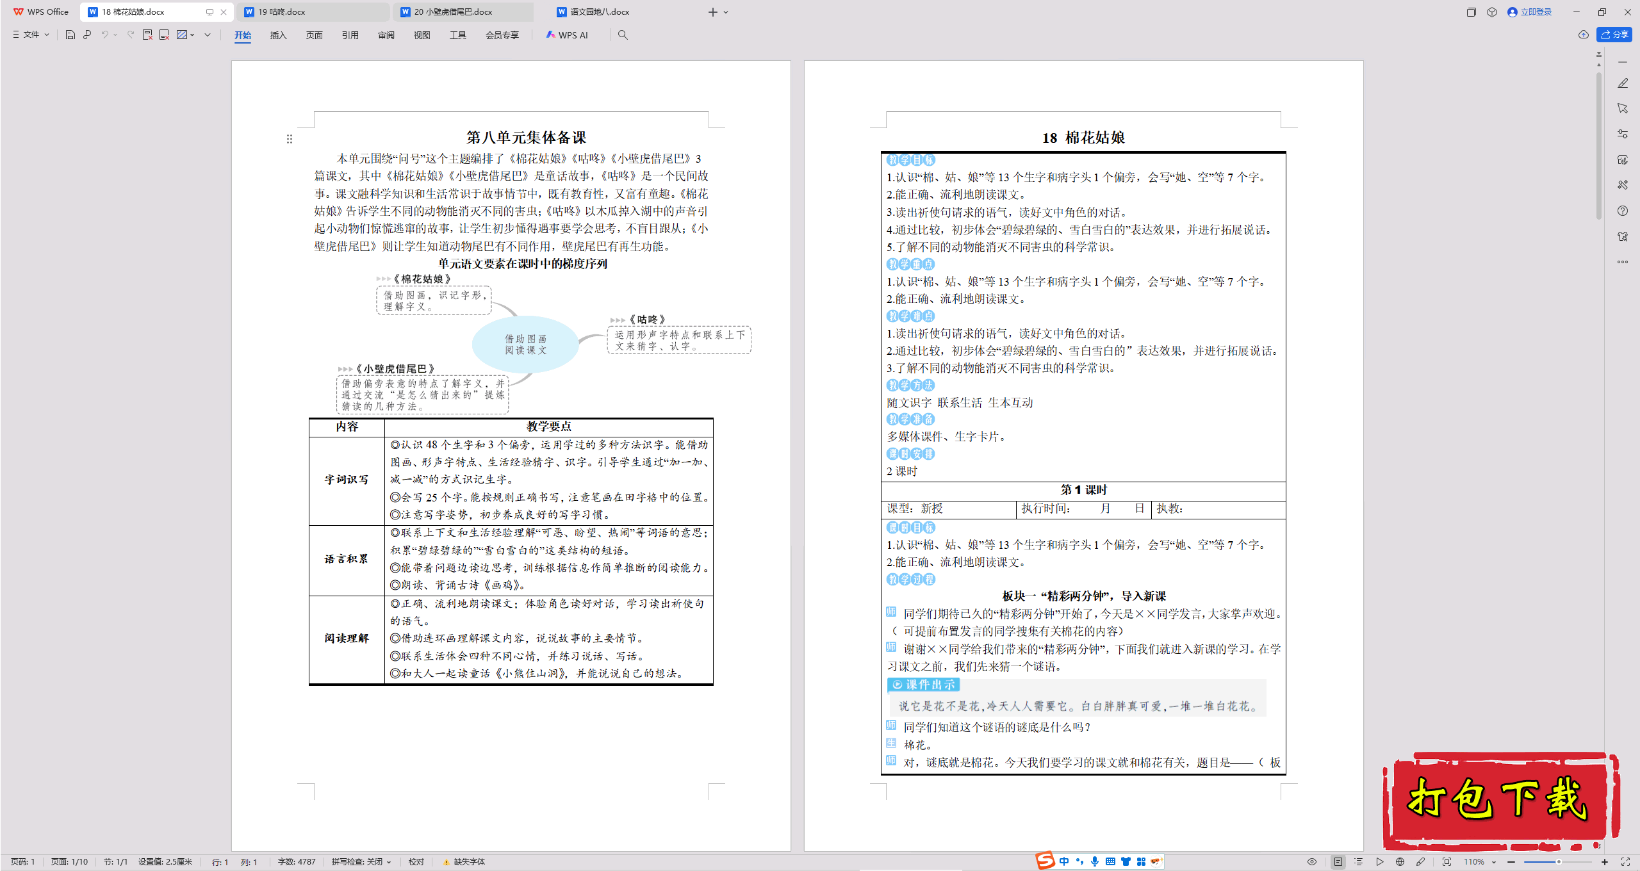The height and width of the screenshot is (871, 1640).
Task: Close the 18 棉花姑娘.docx tab
Action: (224, 12)
